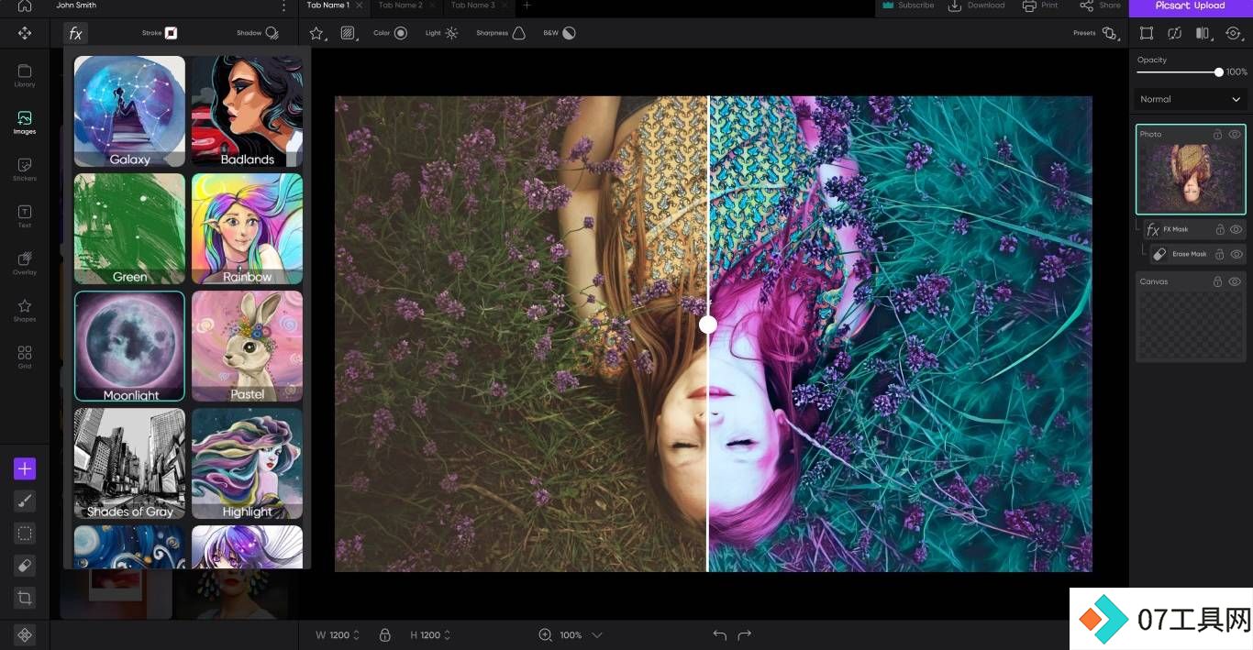This screenshot has width=1253, height=650.
Task: Select the transform bounding box tool
Action: (x=1147, y=33)
